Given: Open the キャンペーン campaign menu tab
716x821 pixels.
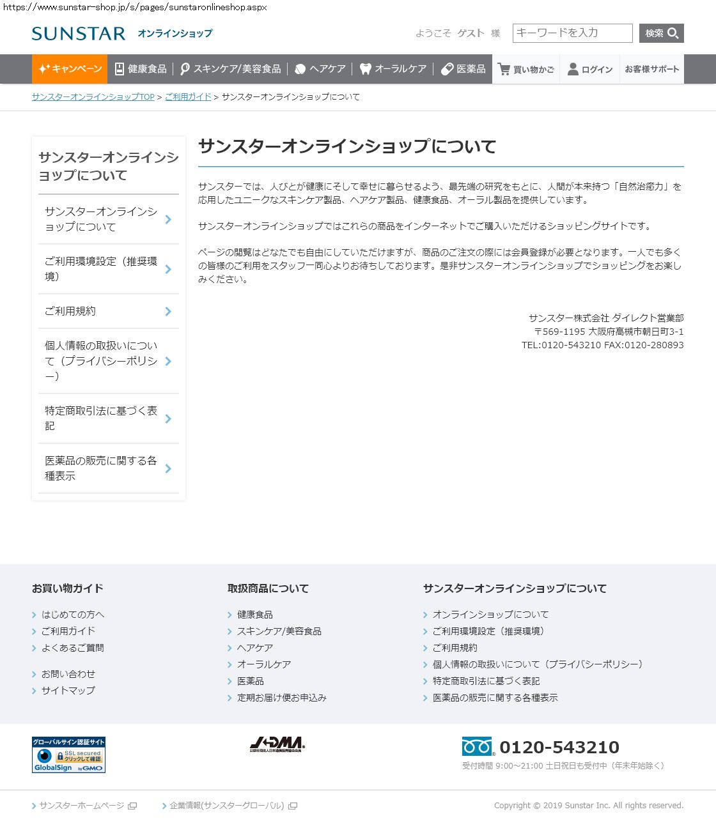Looking at the screenshot, I should [x=70, y=69].
